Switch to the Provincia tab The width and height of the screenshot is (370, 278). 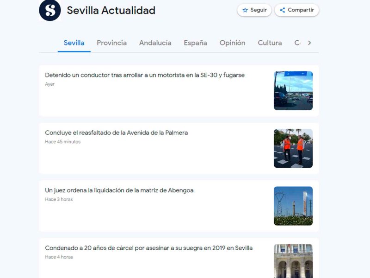coord(111,43)
